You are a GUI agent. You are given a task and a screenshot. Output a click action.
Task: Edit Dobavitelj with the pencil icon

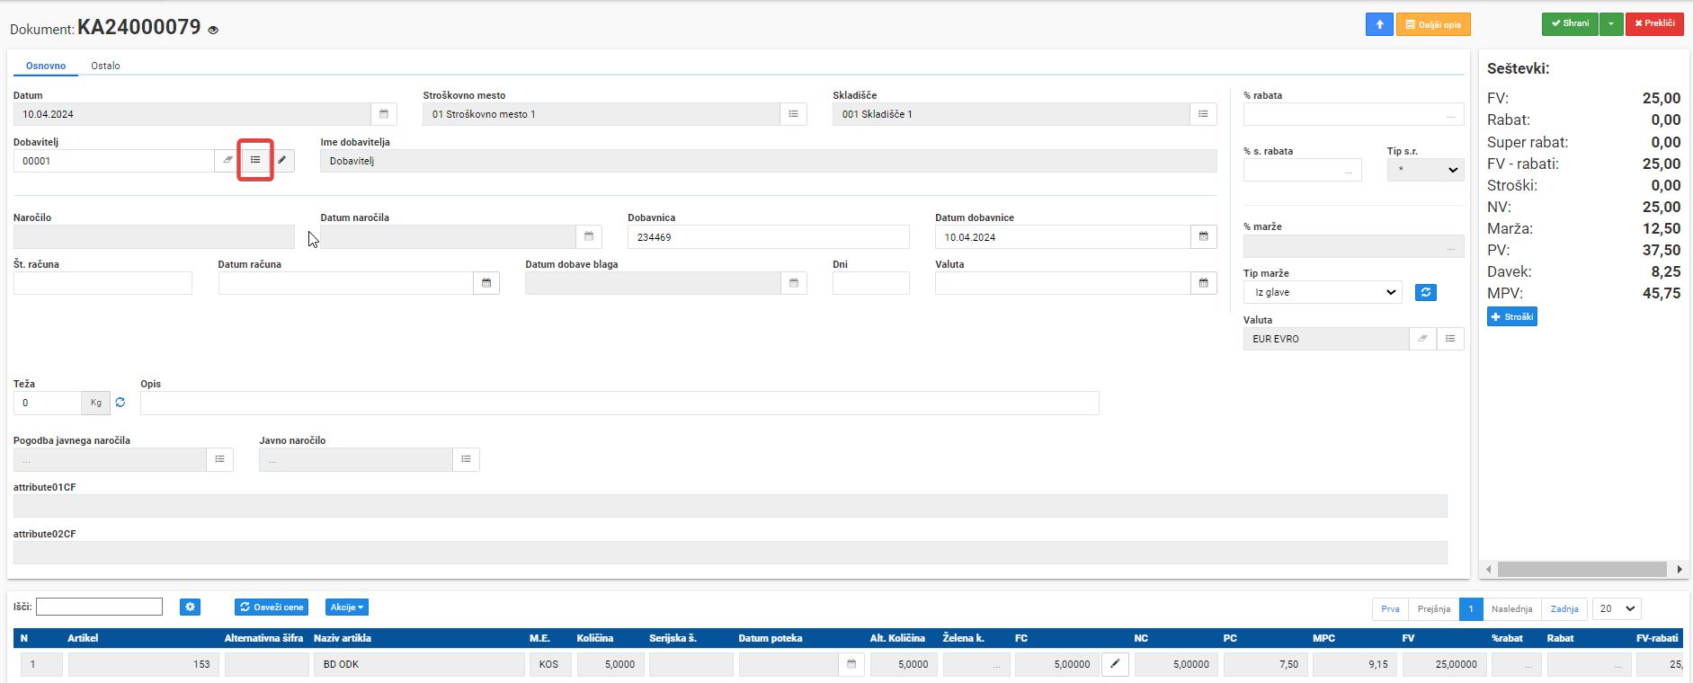coord(281,160)
